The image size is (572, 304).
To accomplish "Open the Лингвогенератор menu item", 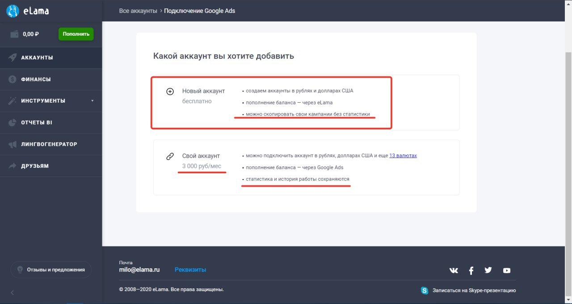I will 51,144.
